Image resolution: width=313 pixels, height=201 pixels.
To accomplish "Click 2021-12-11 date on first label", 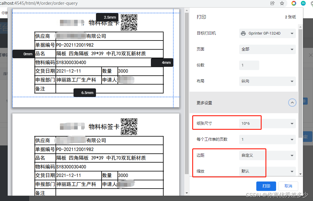I will (69, 71).
